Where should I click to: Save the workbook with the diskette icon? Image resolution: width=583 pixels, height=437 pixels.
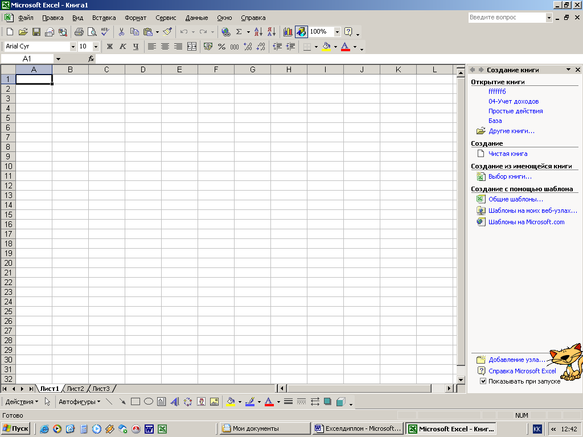click(x=36, y=32)
